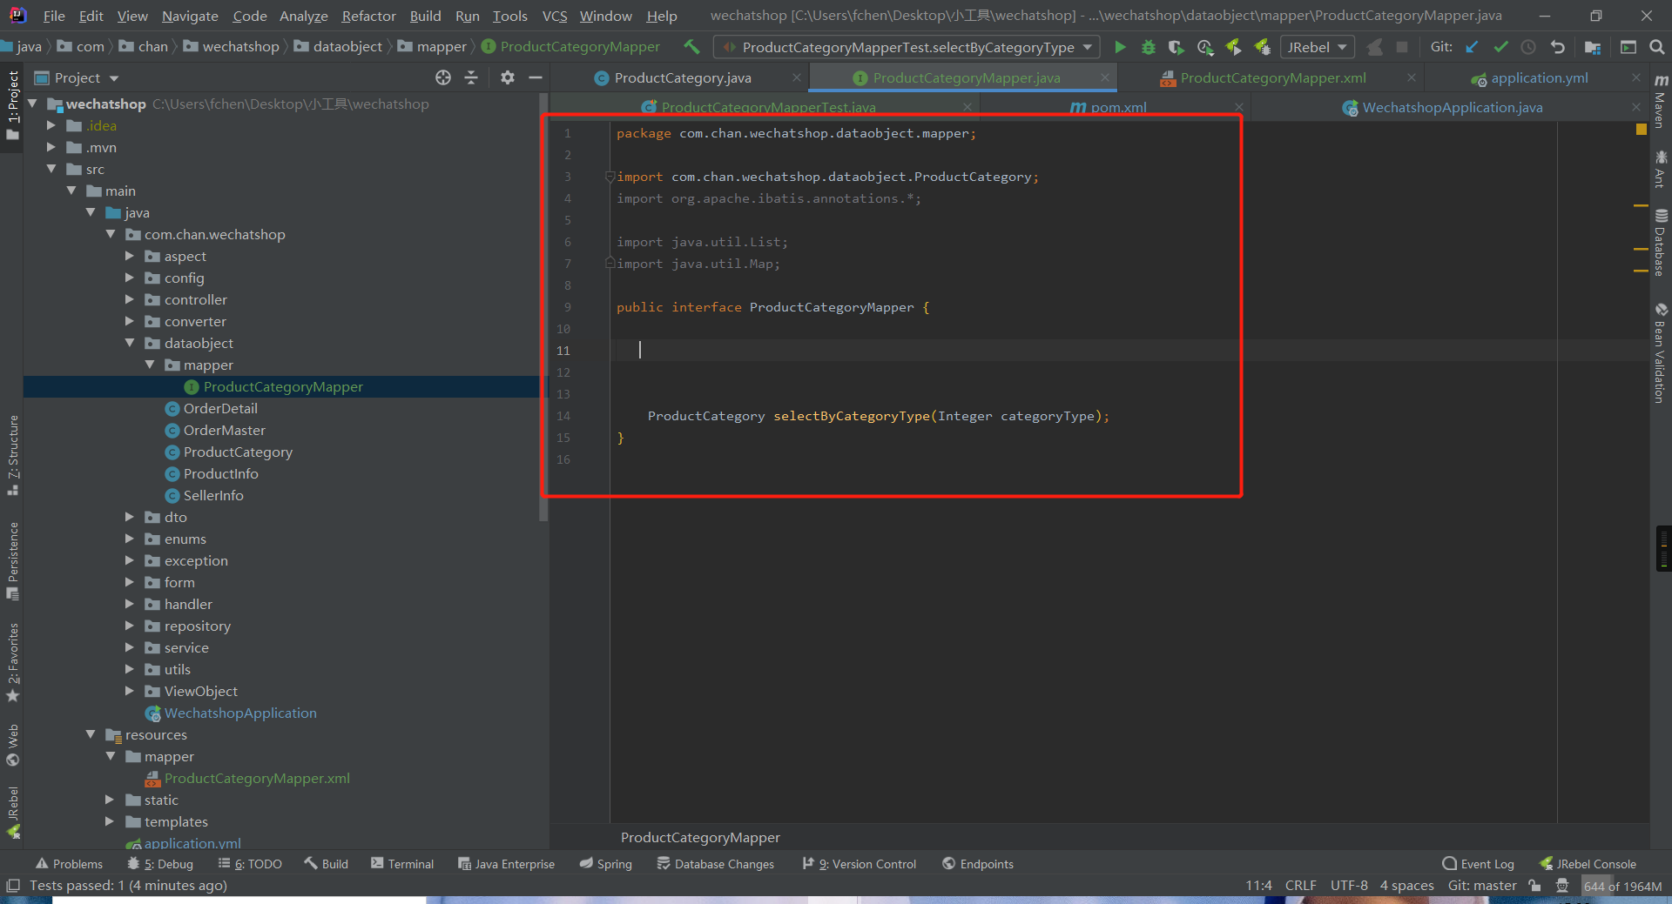The height and width of the screenshot is (904, 1672).
Task: Click the Git Update Project arrow
Action: click(x=1472, y=47)
